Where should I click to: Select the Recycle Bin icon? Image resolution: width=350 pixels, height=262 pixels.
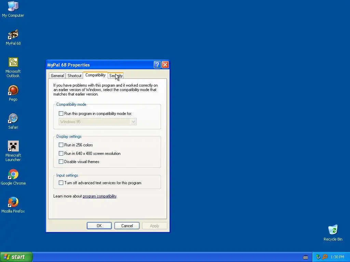pyautogui.click(x=333, y=233)
